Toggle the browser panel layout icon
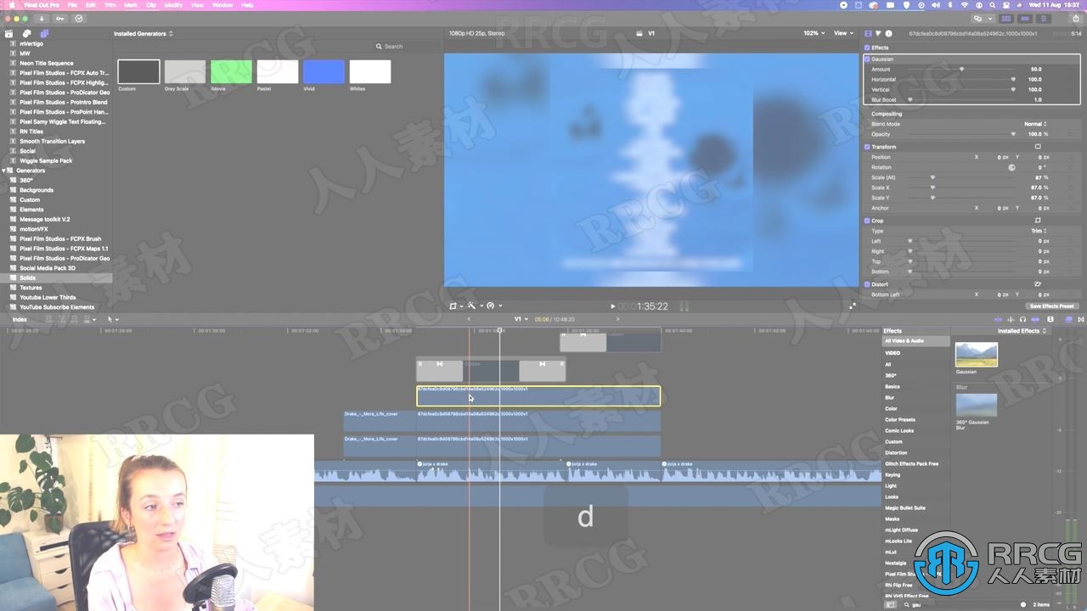The height and width of the screenshot is (611, 1087). 1007,18
